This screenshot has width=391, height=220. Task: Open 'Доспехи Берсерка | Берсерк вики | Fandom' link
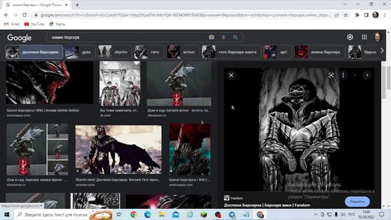(267, 205)
